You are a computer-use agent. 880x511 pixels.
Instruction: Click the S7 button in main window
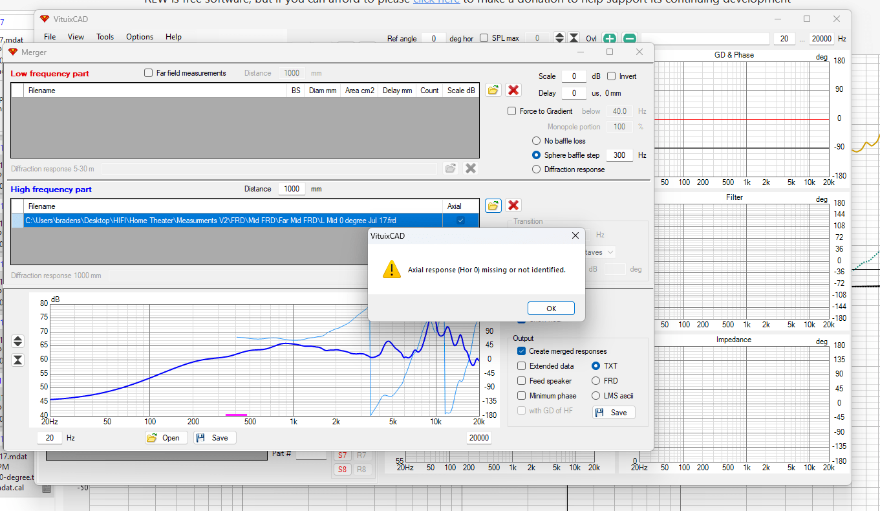pyautogui.click(x=342, y=455)
